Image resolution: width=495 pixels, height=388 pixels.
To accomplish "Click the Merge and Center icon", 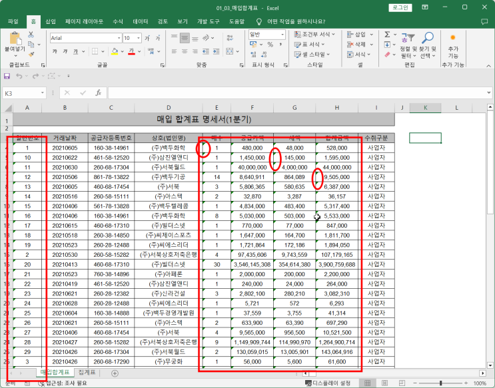I will pos(230,51).
